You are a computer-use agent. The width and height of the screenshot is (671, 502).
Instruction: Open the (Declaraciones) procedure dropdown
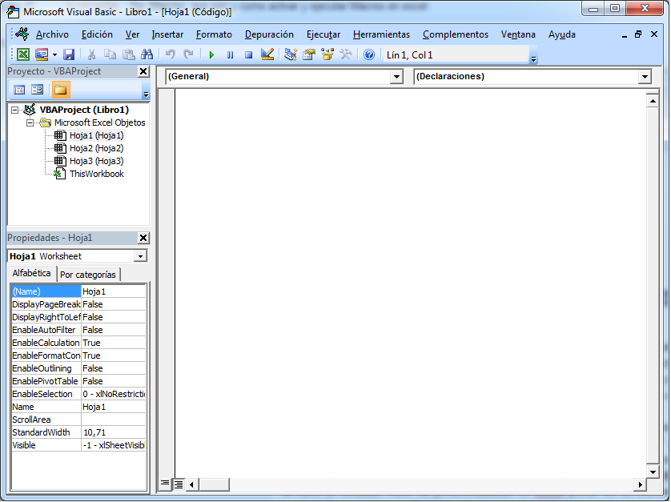coord(645,77)
